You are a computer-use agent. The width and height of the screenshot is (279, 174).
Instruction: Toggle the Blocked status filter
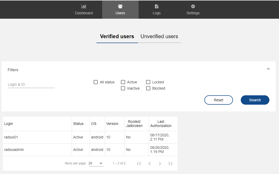pyautogui.click(x=148, y=88)
